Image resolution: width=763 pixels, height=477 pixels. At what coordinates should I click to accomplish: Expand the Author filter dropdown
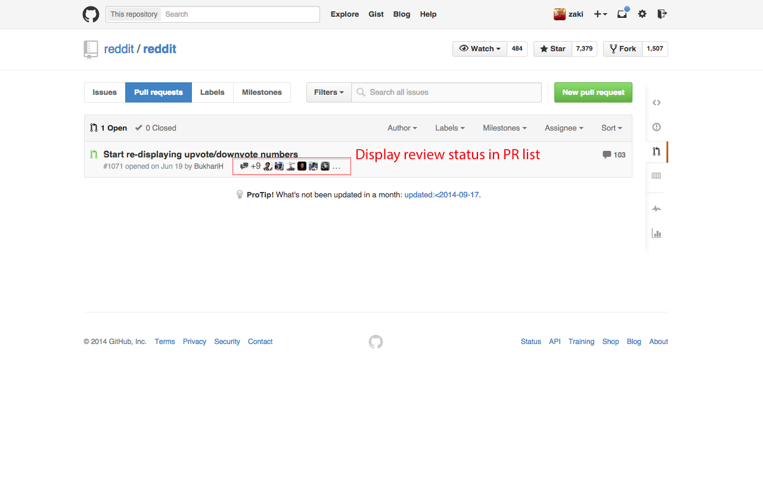(x=402, y=128)
